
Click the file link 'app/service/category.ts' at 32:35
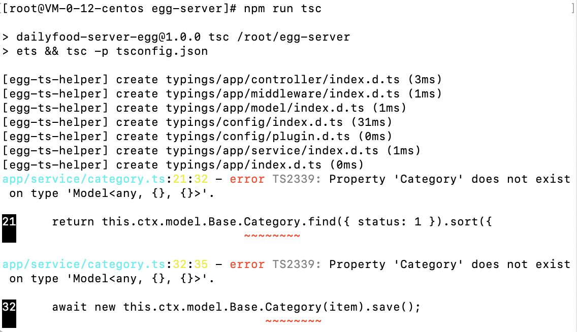pos(84,264)
